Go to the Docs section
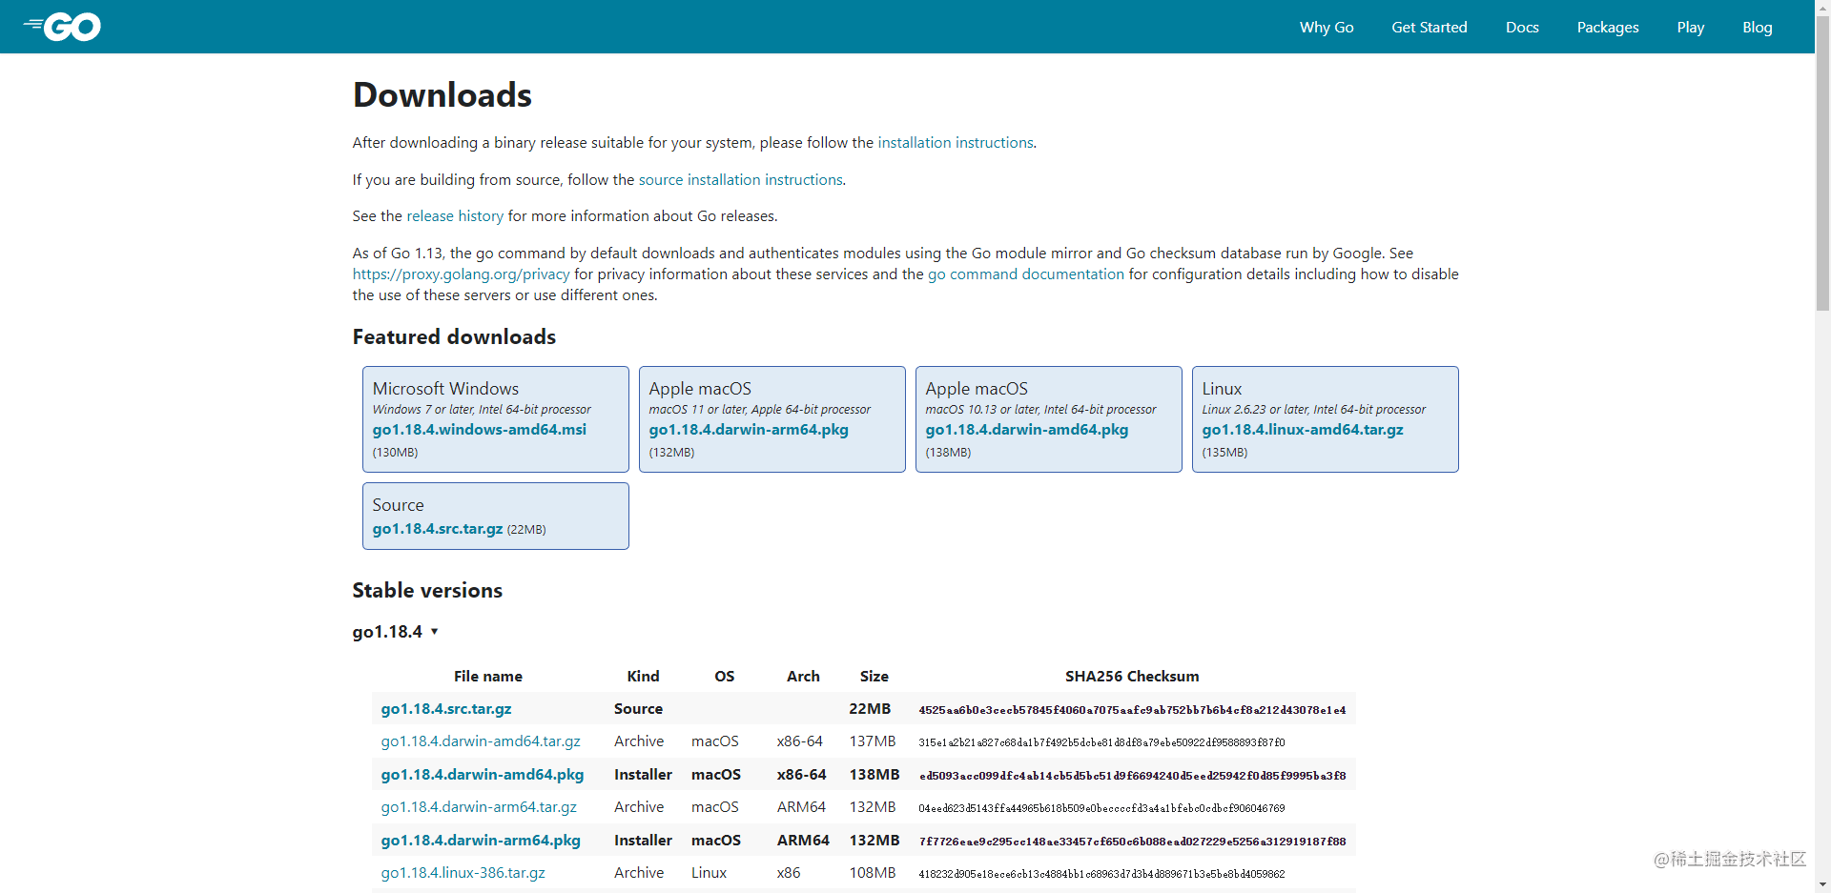1831x893 pixels. click(x=1522, y=27)
